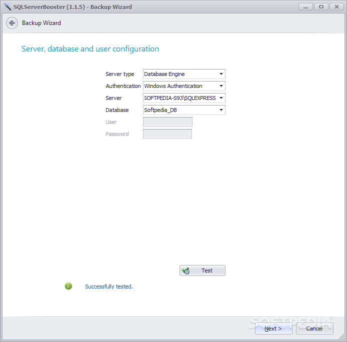This screenshot has width=347, height=342.
Task: Click the SQLServerBooster app icon in title bar
Action: point(7,7)
